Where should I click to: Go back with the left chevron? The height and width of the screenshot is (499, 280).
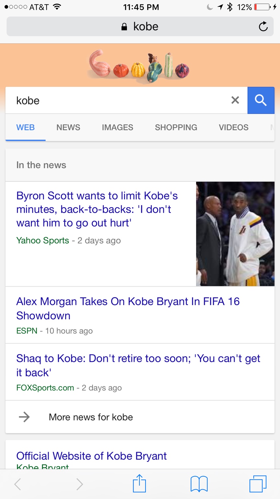(x=18, y=484)
